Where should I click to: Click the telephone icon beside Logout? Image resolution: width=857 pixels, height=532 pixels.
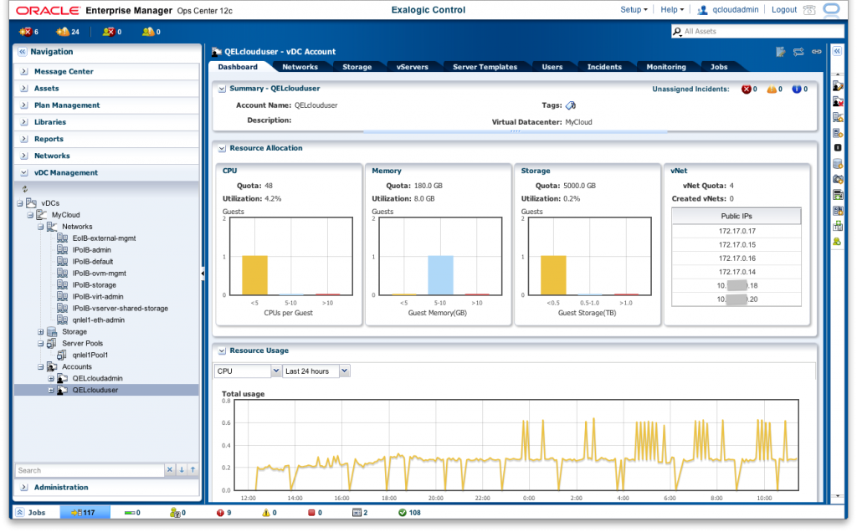809,10
